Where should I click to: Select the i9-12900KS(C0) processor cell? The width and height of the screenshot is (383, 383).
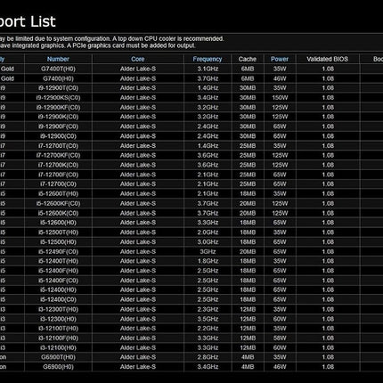(58, 98)
